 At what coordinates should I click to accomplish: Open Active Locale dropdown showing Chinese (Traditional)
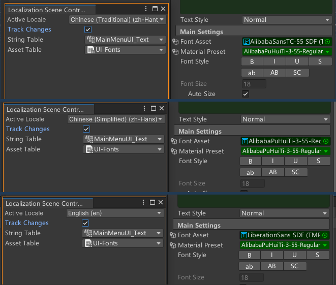point(117,20)
